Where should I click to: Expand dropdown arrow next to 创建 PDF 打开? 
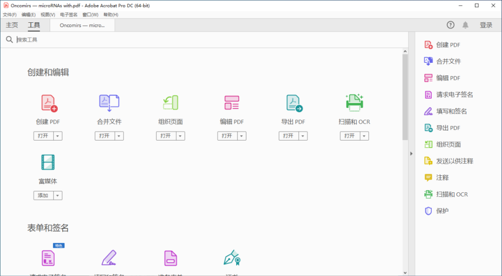tap(58, 136)
